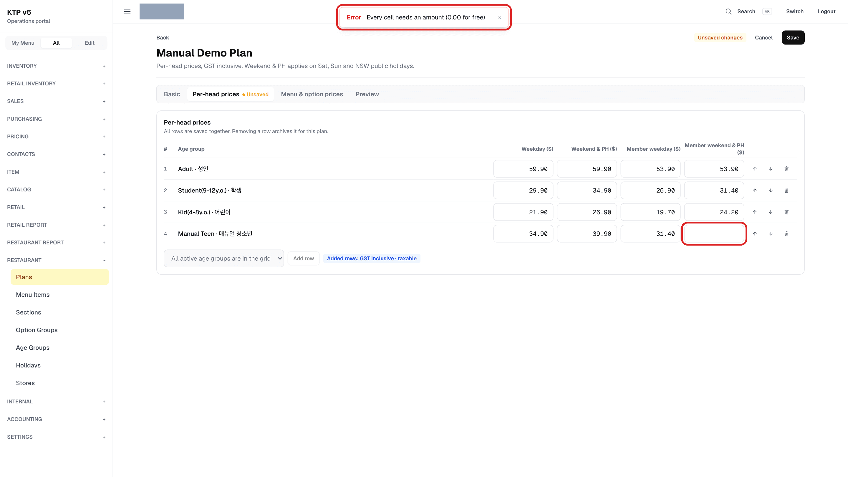The image size is (848, 477).
Task: Expand the INVENTORY menu section
Action: click(56, 66)
